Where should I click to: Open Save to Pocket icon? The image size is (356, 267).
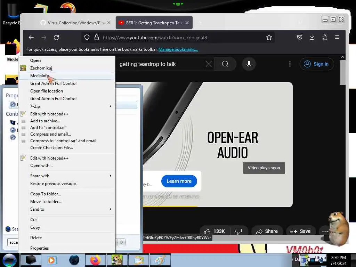pos(300,37)
